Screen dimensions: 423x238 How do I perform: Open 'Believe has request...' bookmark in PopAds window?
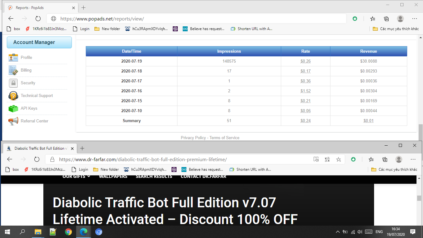(203, 29)
